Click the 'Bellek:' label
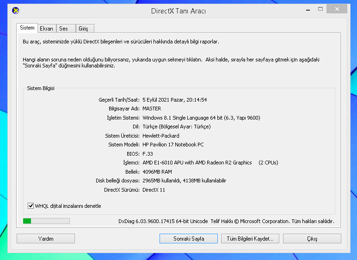The height and width of the screenshot is (260, 357). (132, 172)
